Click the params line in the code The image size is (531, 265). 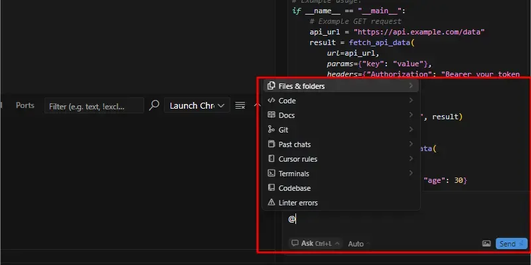click(x=380, y=64)
